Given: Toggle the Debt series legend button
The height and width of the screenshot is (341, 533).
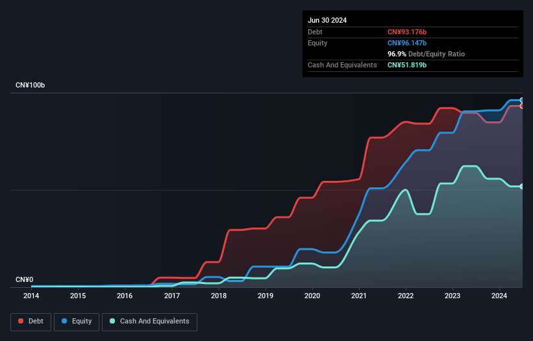Looking at the screenshot, I should pyautogui.click(x=31, y=322).
